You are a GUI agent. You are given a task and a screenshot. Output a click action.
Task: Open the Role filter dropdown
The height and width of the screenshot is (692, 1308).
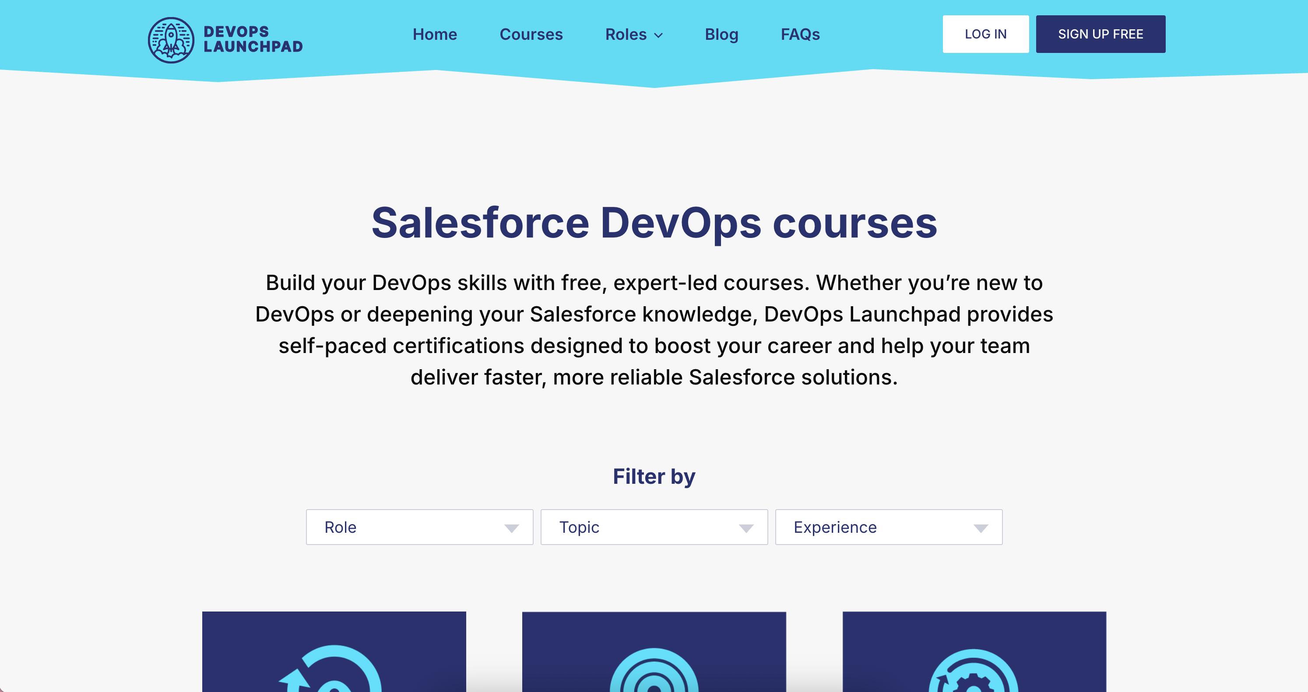[419, 527]
